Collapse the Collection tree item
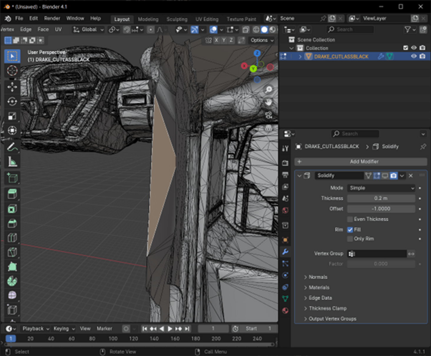Image resolution: width=431 pixels, height=356 pixels. point(291,48)
